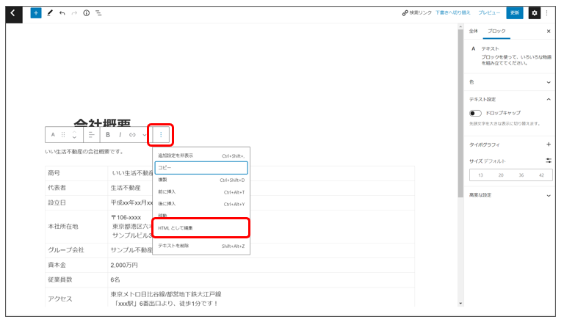Apply italic formatting in block toolbar

120,135
